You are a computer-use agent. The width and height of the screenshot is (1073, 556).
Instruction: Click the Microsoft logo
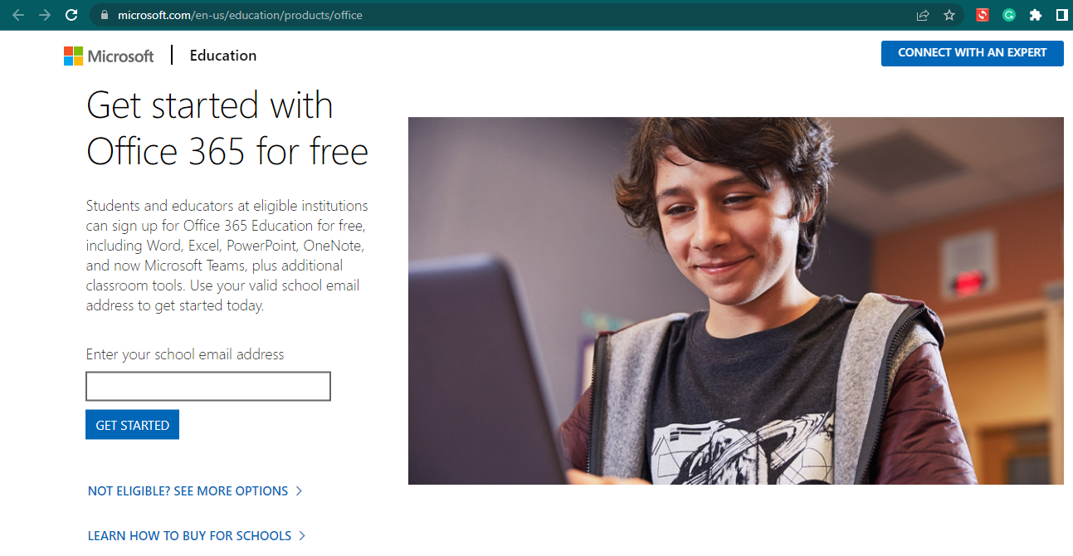[109, 56]
